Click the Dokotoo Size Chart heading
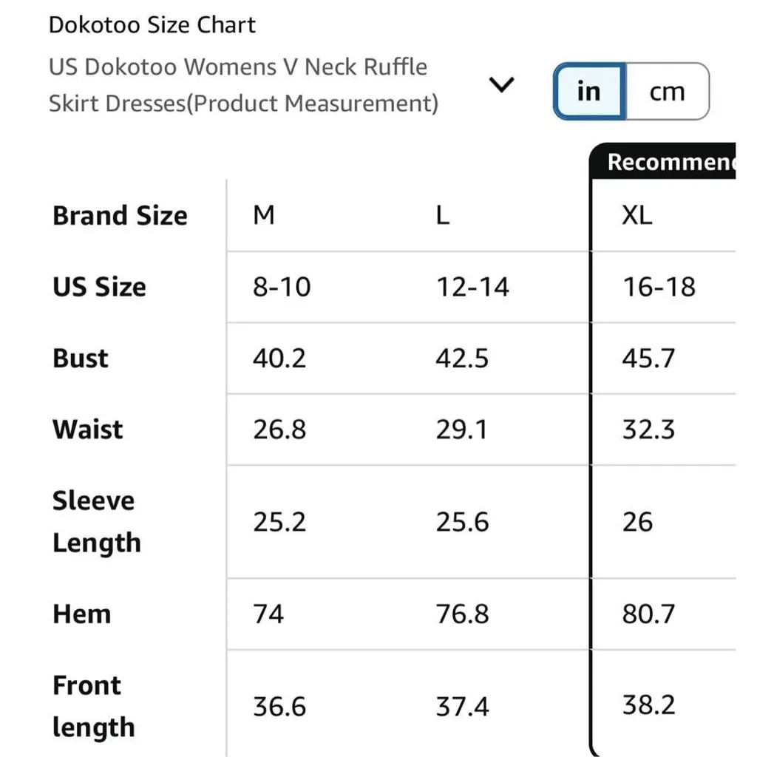The width and height of the screenshot is (757, 757). point(152,25)
